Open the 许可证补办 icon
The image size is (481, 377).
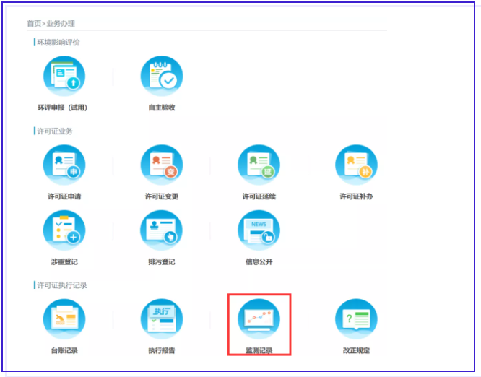356,165
